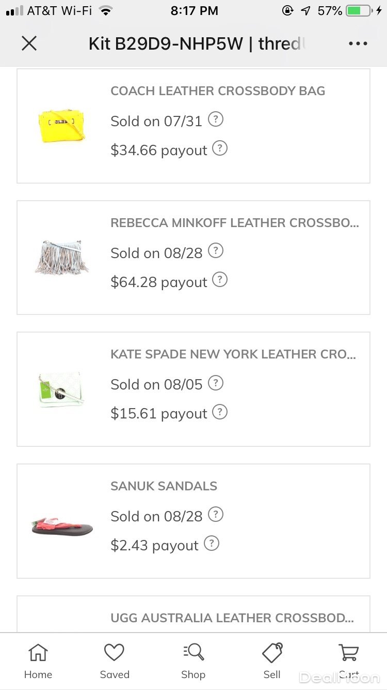The image size is (387, 690).
Task: Open Kate Spade New York Leather listing title
Action: [233, 354]
